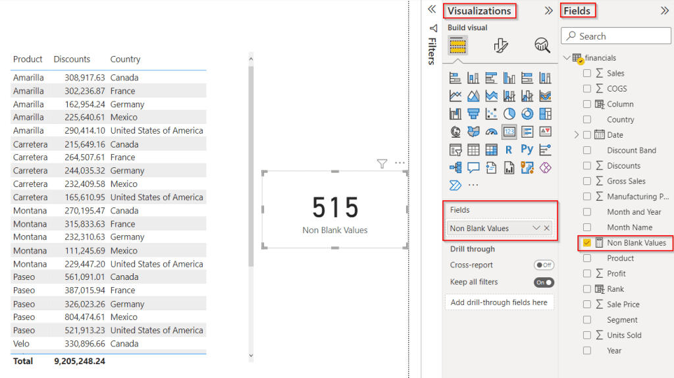Select the Power Automate visual
Image resolution: width=674 pixels, height=378 pixels.
[x=455, y=185]
